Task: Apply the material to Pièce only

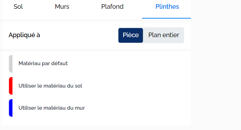Action: point(130,35)
